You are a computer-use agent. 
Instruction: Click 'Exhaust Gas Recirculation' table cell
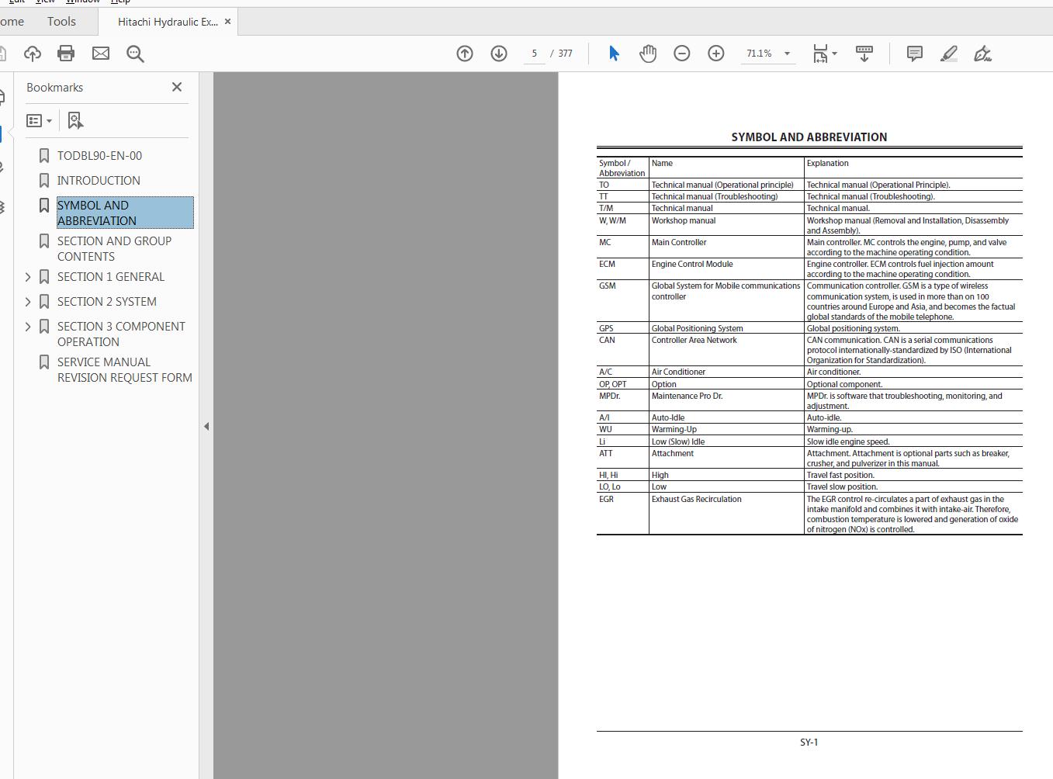pos(726,514)
